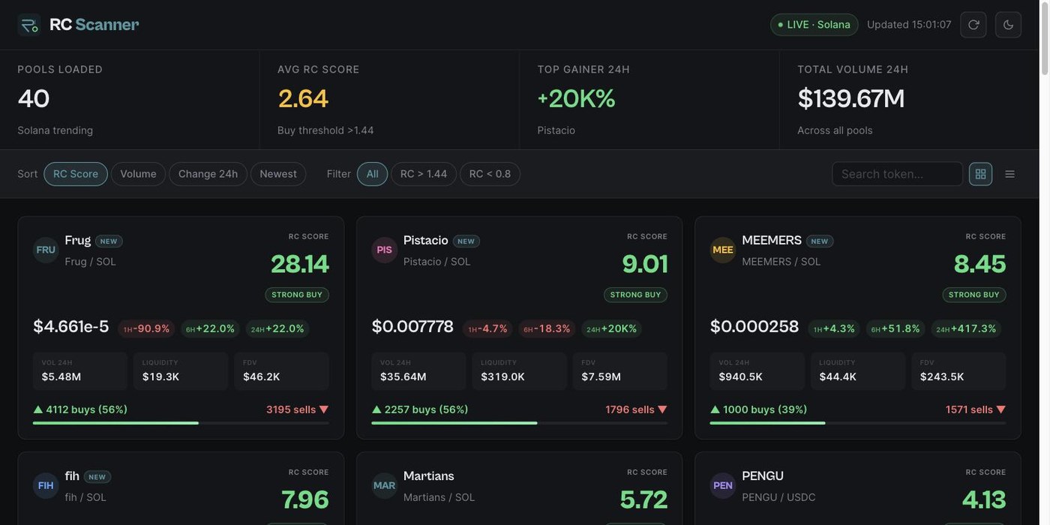
Task: Click Frug FDV $46.2K box
Action: coord(281,371)
